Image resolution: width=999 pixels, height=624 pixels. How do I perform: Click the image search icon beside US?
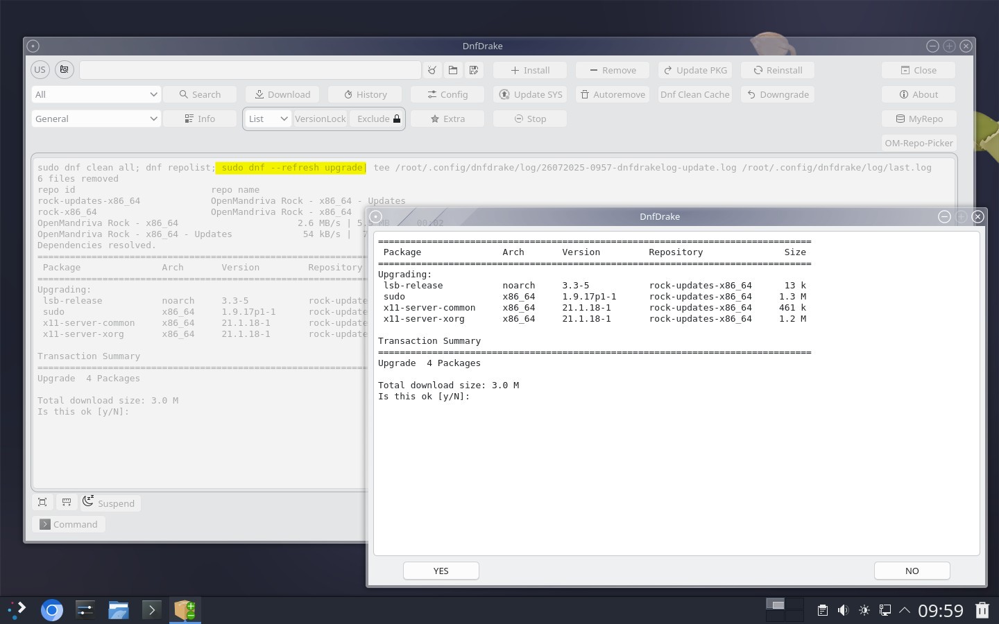(x=65, y=70)
